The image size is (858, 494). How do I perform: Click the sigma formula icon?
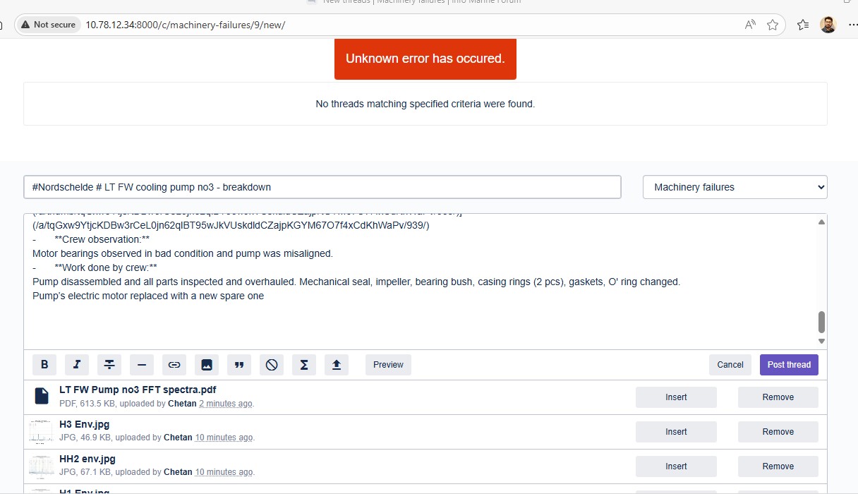coord(304,365)
